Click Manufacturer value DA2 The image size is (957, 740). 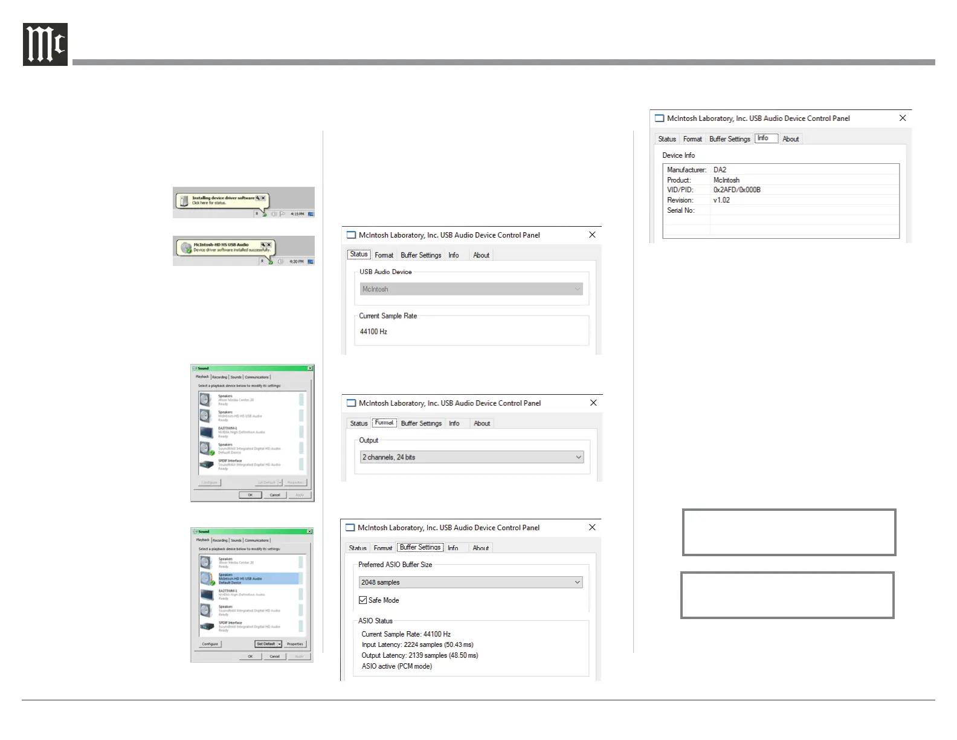[x=720, y=170]
